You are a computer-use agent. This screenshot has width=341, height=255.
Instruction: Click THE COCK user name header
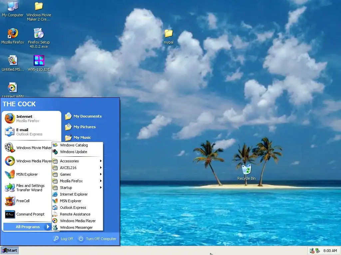[x=19, y=104]
